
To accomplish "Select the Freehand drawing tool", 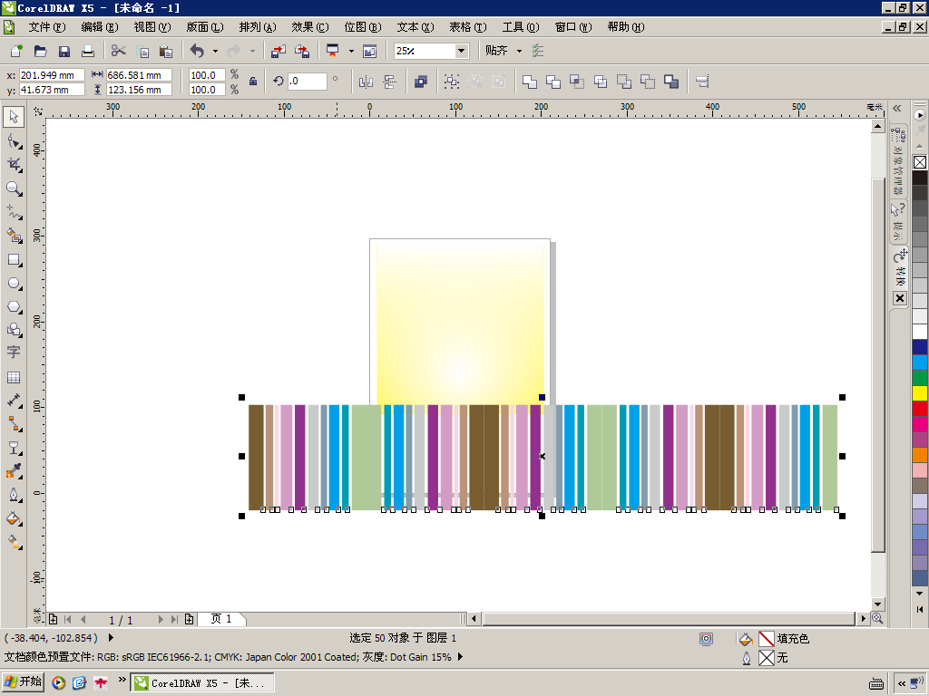I will pyautogui.click(x=15, y=212).
